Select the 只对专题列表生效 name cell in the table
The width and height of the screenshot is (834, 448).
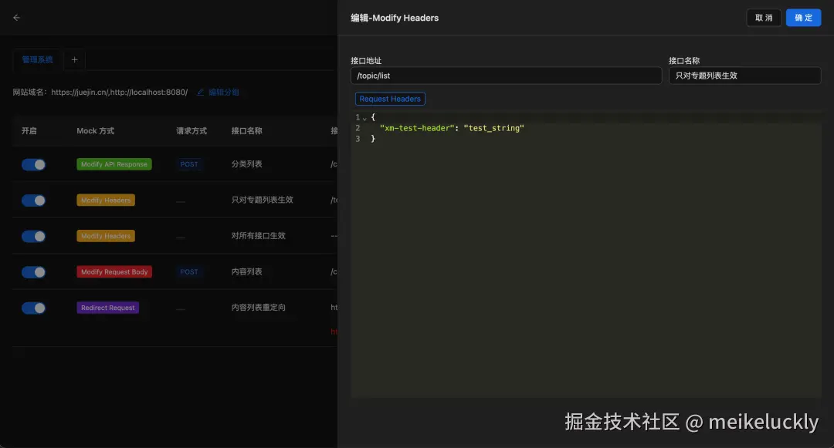coord(263,200)
